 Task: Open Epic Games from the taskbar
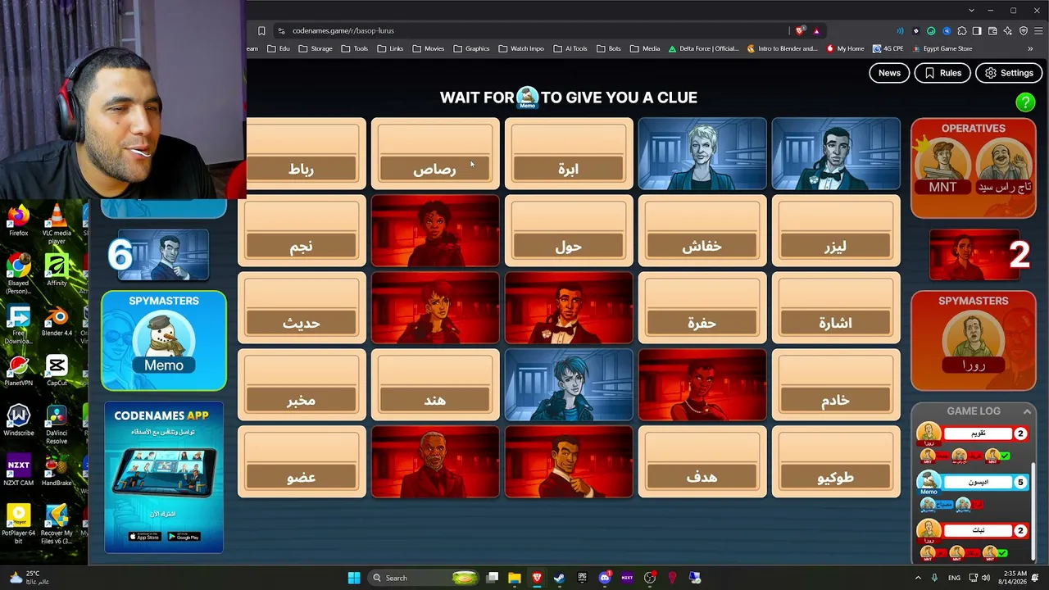(x=582, y=578)
